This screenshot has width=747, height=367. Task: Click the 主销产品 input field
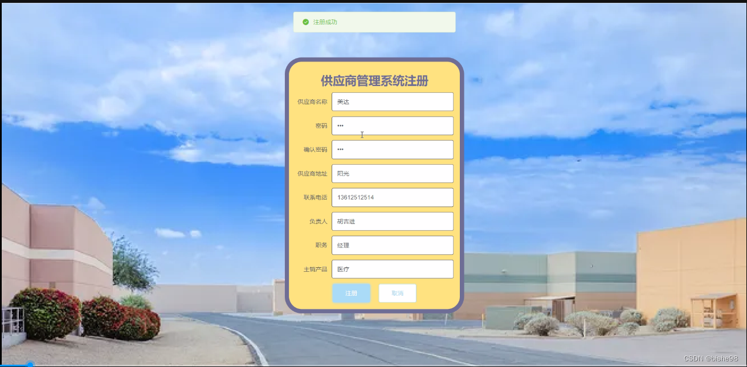pyautogui.click(x=393, y=270)
